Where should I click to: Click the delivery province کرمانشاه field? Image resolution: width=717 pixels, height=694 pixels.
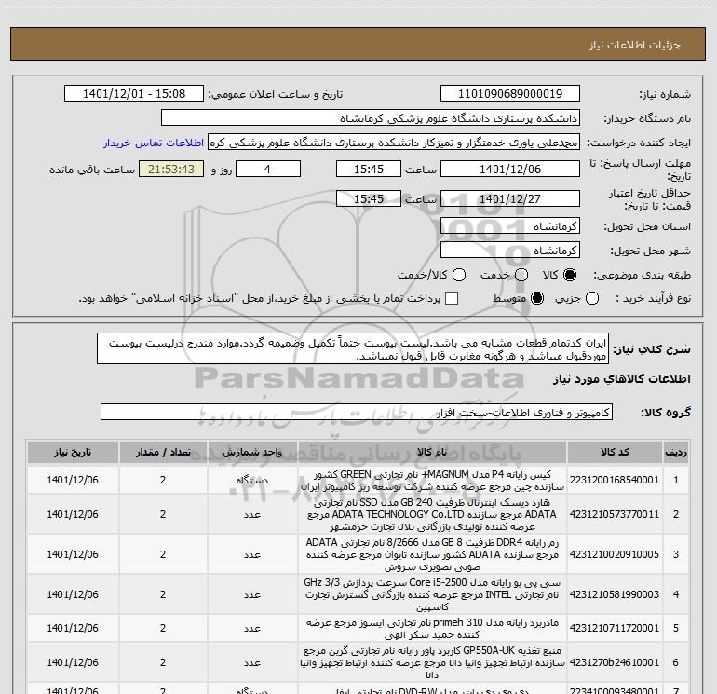pyautogui.click(x=510, y=226)
